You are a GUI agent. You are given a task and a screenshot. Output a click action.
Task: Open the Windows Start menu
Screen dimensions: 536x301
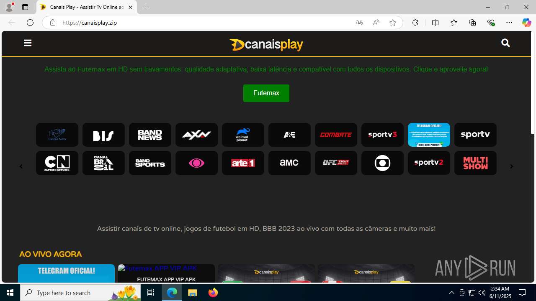[x=10, y=293]
